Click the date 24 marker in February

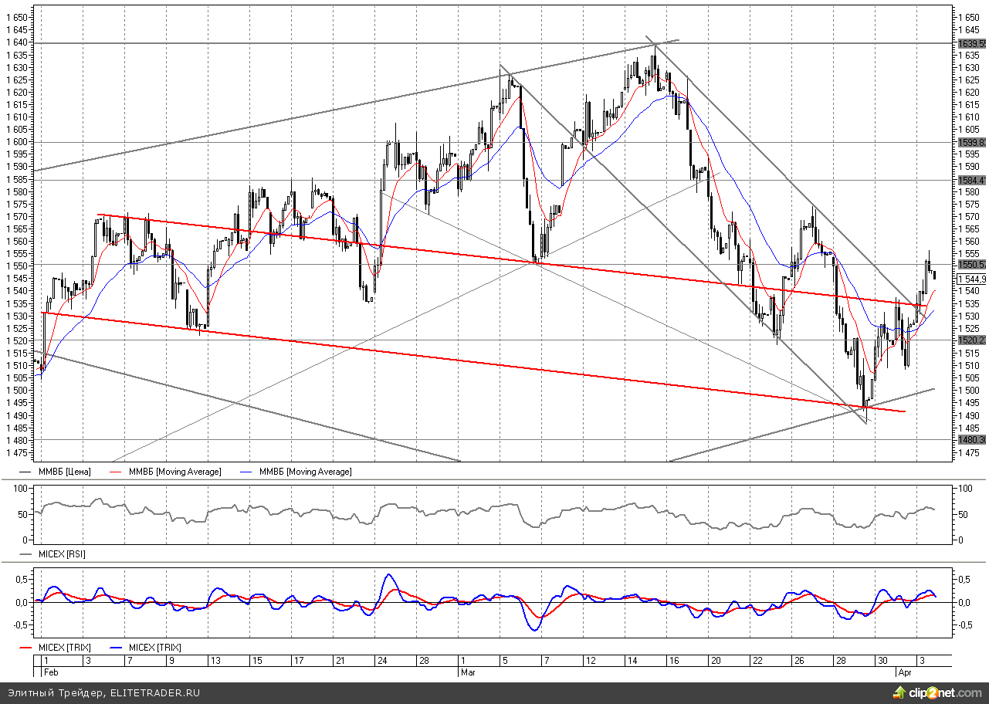click(x=381, y=661)
